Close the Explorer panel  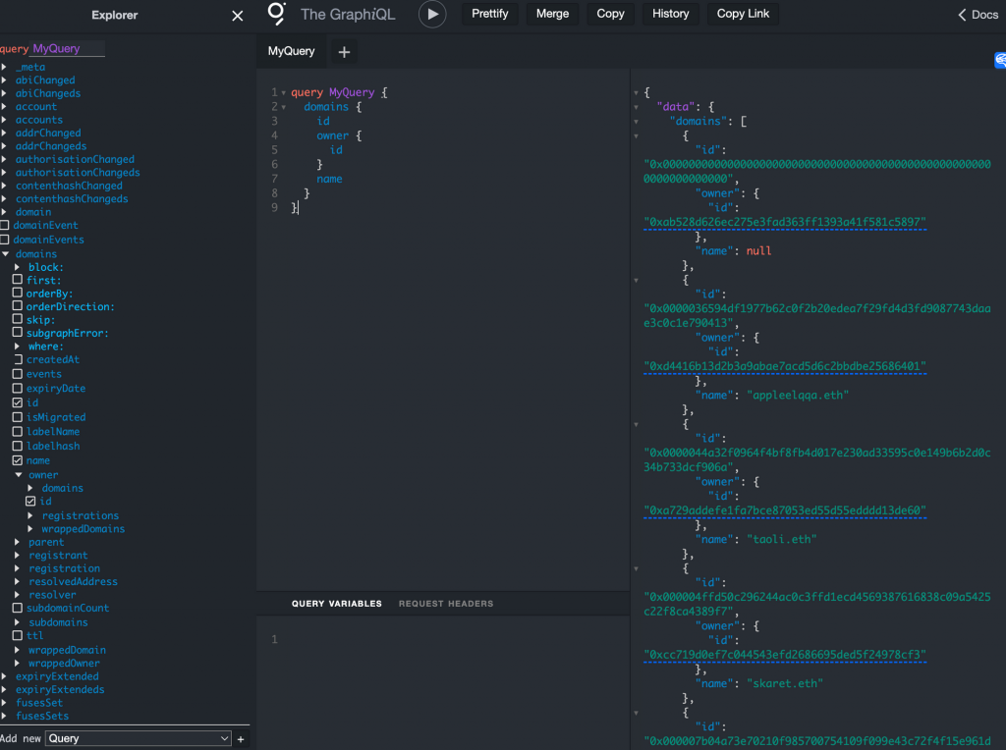click(238, 16)
